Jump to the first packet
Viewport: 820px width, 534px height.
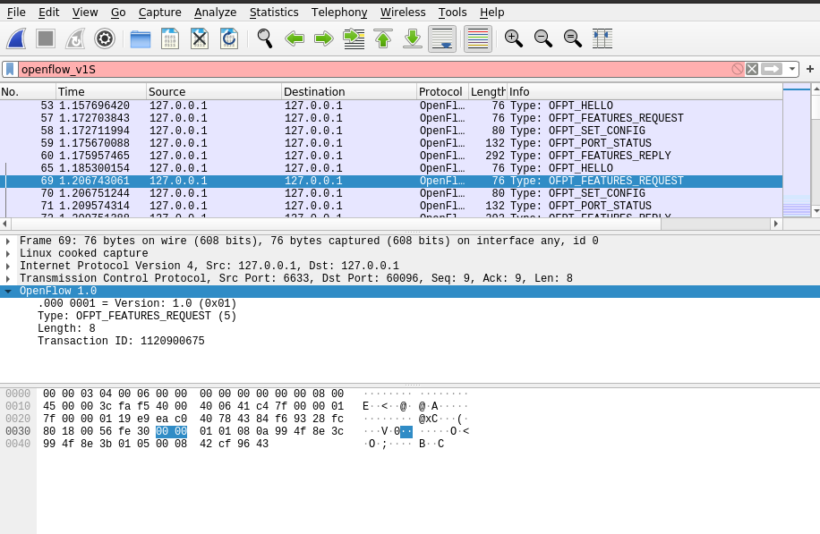point(383,38)
